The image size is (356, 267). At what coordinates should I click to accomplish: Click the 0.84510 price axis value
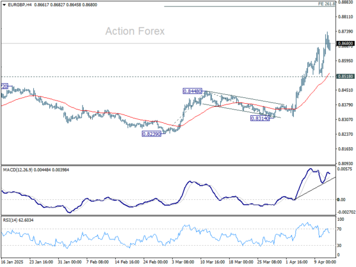click(345, 90)
